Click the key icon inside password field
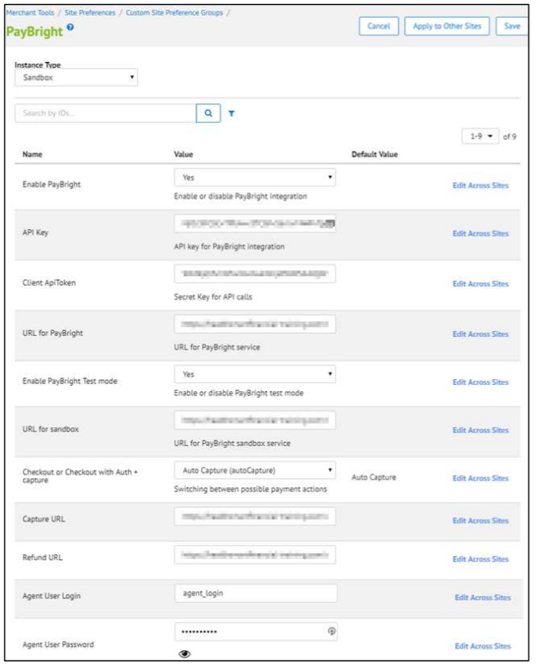 332,631
